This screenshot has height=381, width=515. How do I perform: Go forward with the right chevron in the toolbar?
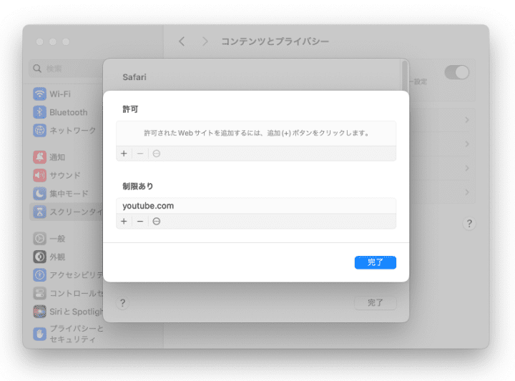tap(205, 41)
